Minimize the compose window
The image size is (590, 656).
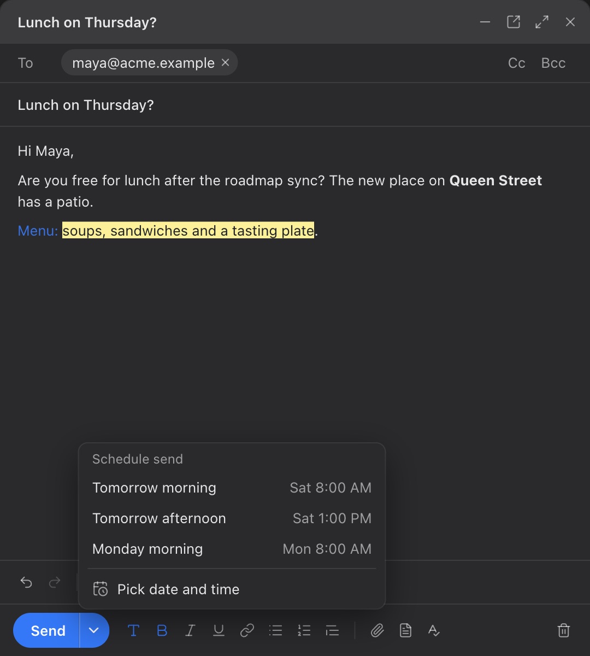(485, 22)
